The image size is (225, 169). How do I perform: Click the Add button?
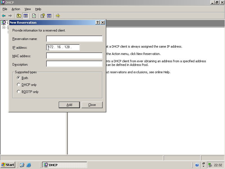(x=69, y=105)
